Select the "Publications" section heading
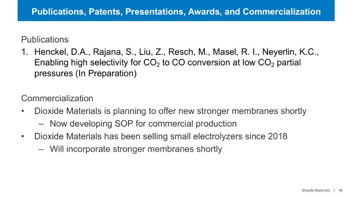 tap(44, 39)
